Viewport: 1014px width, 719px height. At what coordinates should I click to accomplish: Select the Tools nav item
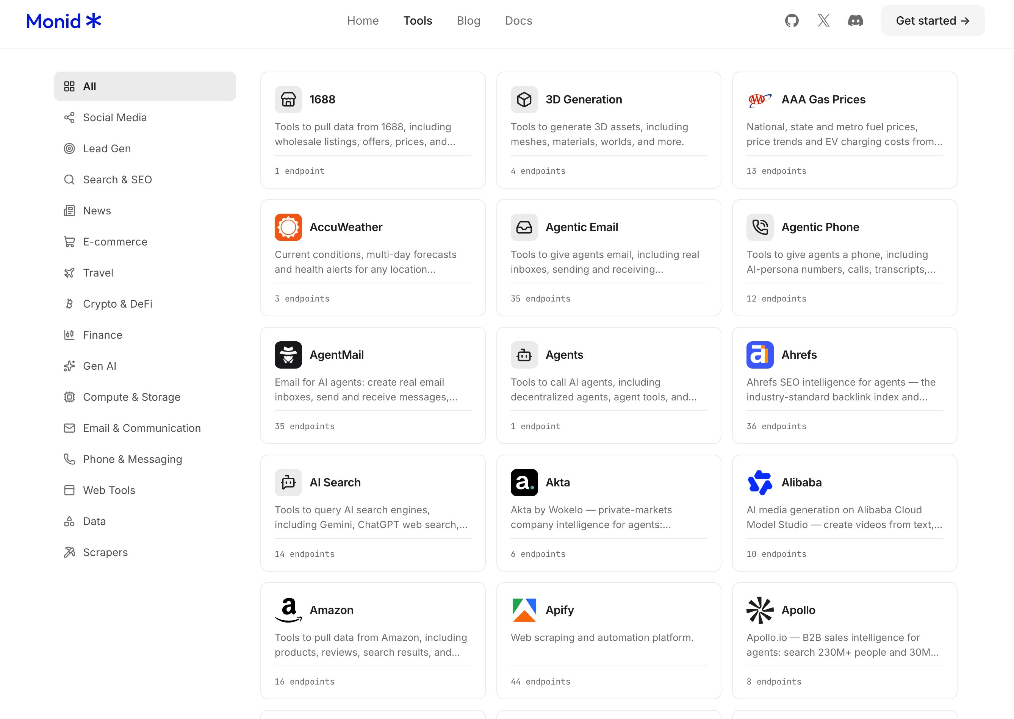(418, 20)
